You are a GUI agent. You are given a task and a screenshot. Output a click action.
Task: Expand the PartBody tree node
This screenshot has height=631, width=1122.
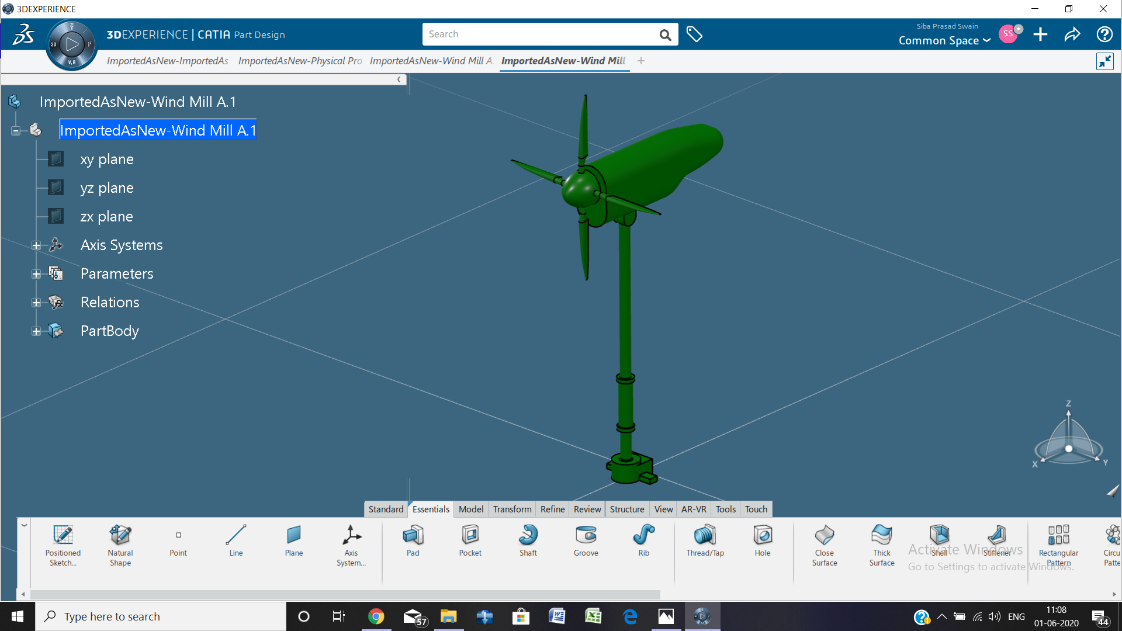point(36,331)
